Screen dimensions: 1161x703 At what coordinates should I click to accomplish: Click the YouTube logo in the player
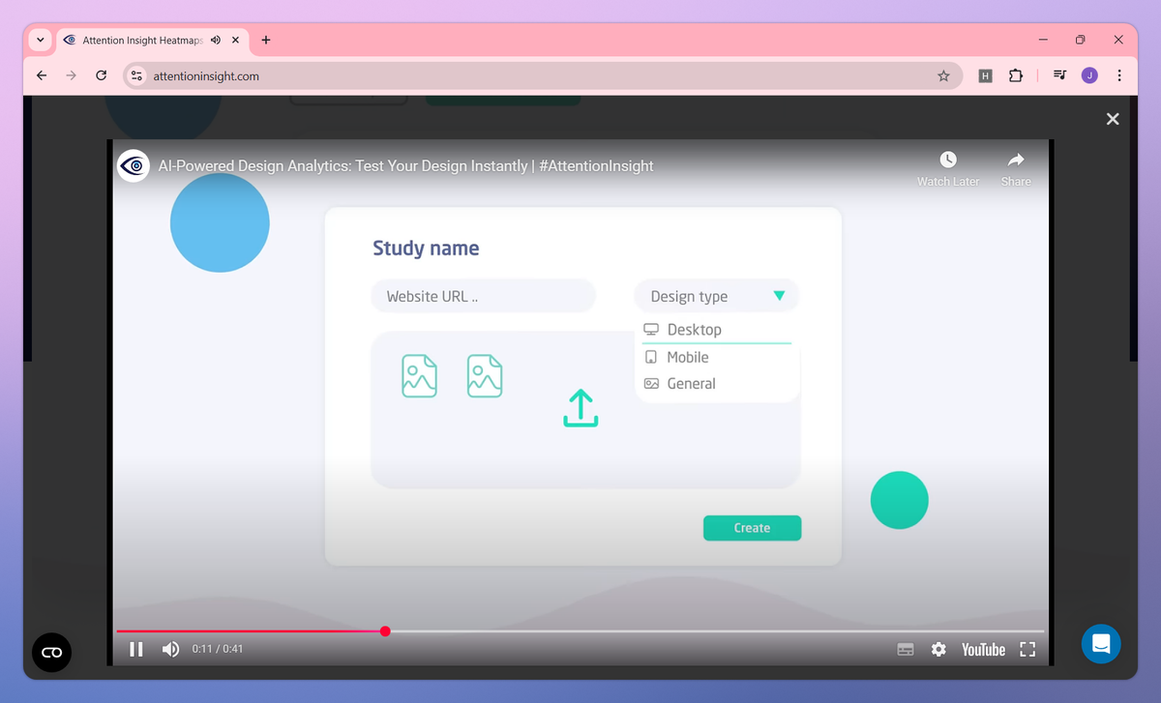[x=982, y=649]
